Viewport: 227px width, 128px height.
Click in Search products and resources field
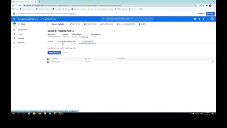[127, 19]
